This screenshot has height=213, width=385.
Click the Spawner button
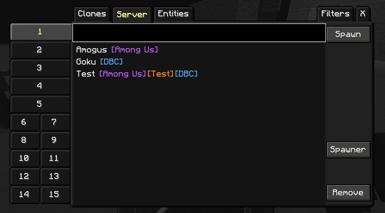pos(348,150)
